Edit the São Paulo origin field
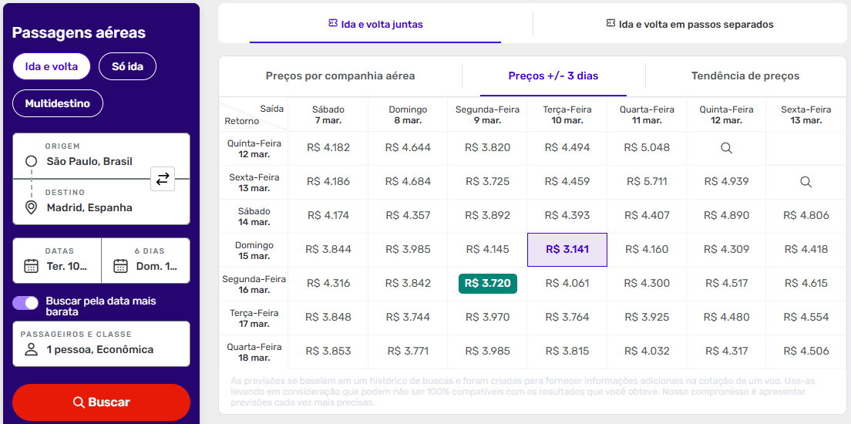This screenshot has width=851, height=424. pyautogui.click(x=89, y=161)
